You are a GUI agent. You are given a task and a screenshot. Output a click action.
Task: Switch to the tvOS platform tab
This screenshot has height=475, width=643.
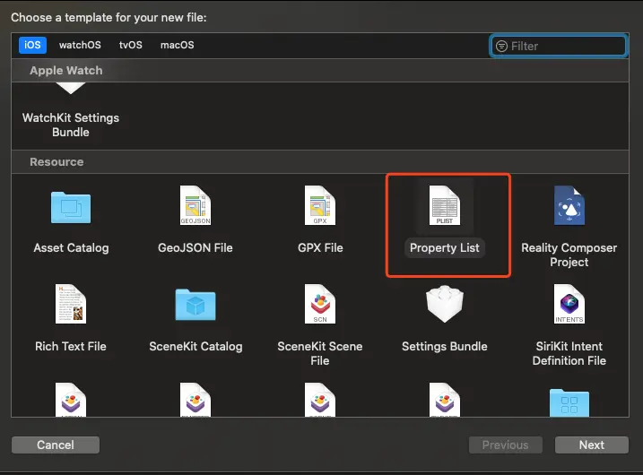point(131,45)
